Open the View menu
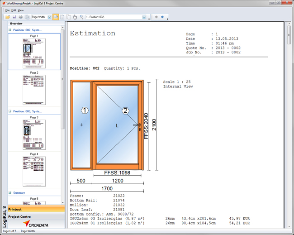Viewport: 294px width, 235px height. coord(21,10)
